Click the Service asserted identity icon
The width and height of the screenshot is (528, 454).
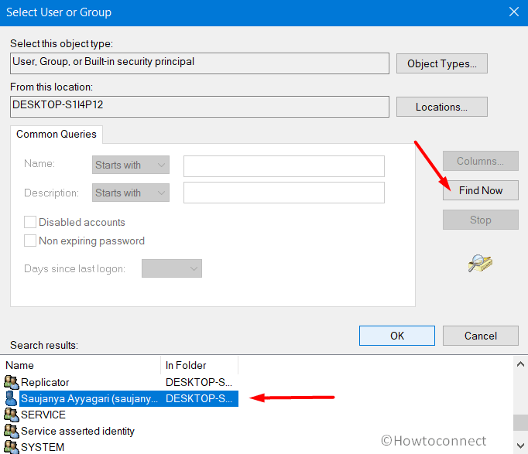pos(12,431)
